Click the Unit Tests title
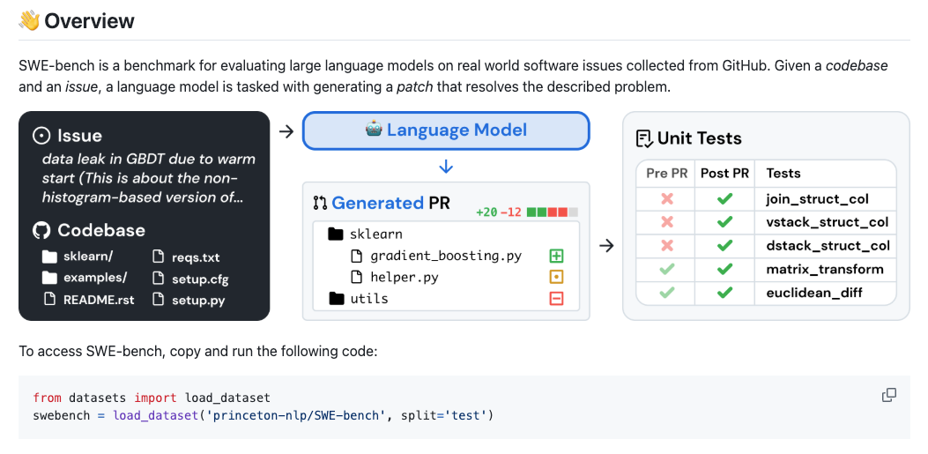Image resolution: width=928 pixels, height=454 pixels. point(699,138)
